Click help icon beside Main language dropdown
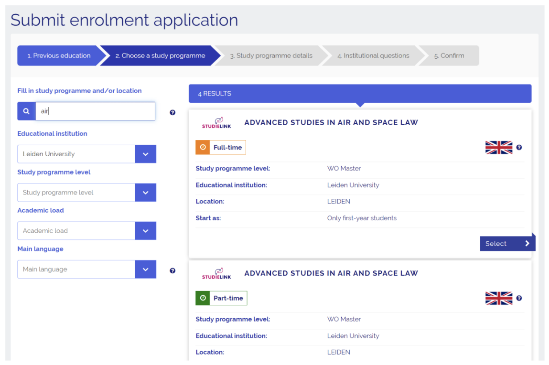This screenshot has width=549, height=365. 173,271
